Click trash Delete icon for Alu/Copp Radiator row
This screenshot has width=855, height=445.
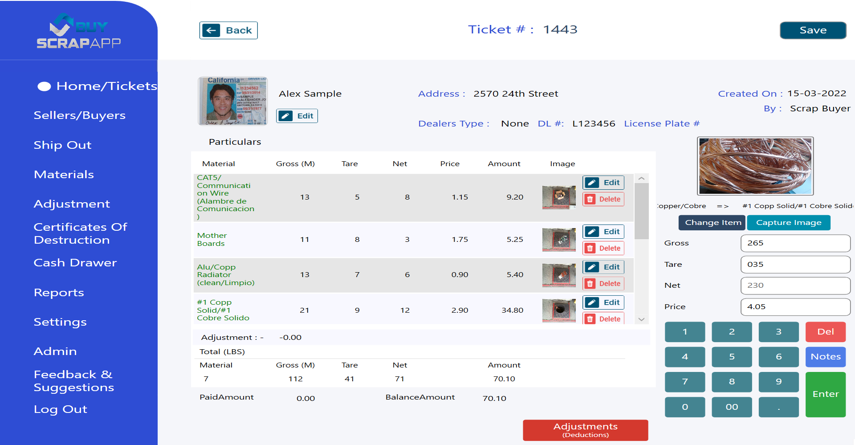coord(590,284)
